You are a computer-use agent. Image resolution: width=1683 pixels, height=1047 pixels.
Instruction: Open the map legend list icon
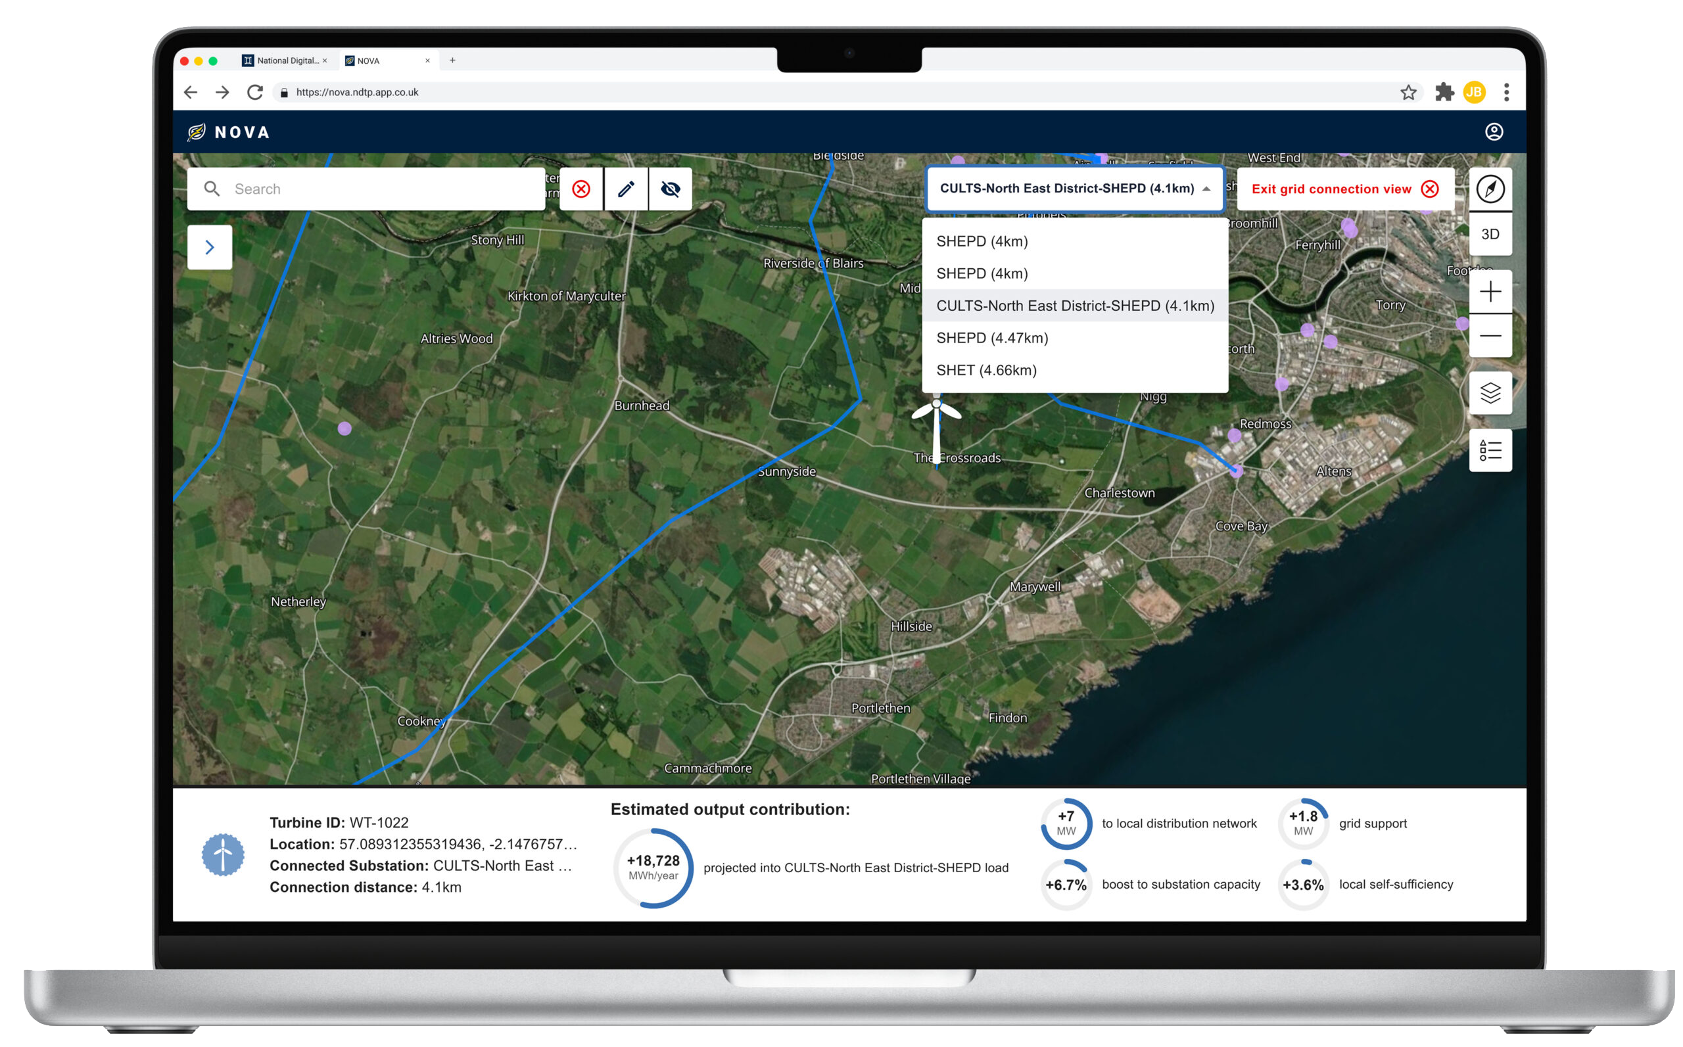[1490, 451]
